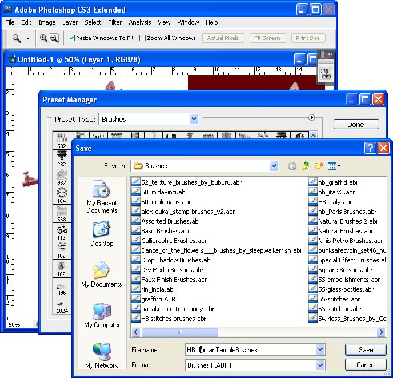
Task: Open the File menu
Action: 10,22
